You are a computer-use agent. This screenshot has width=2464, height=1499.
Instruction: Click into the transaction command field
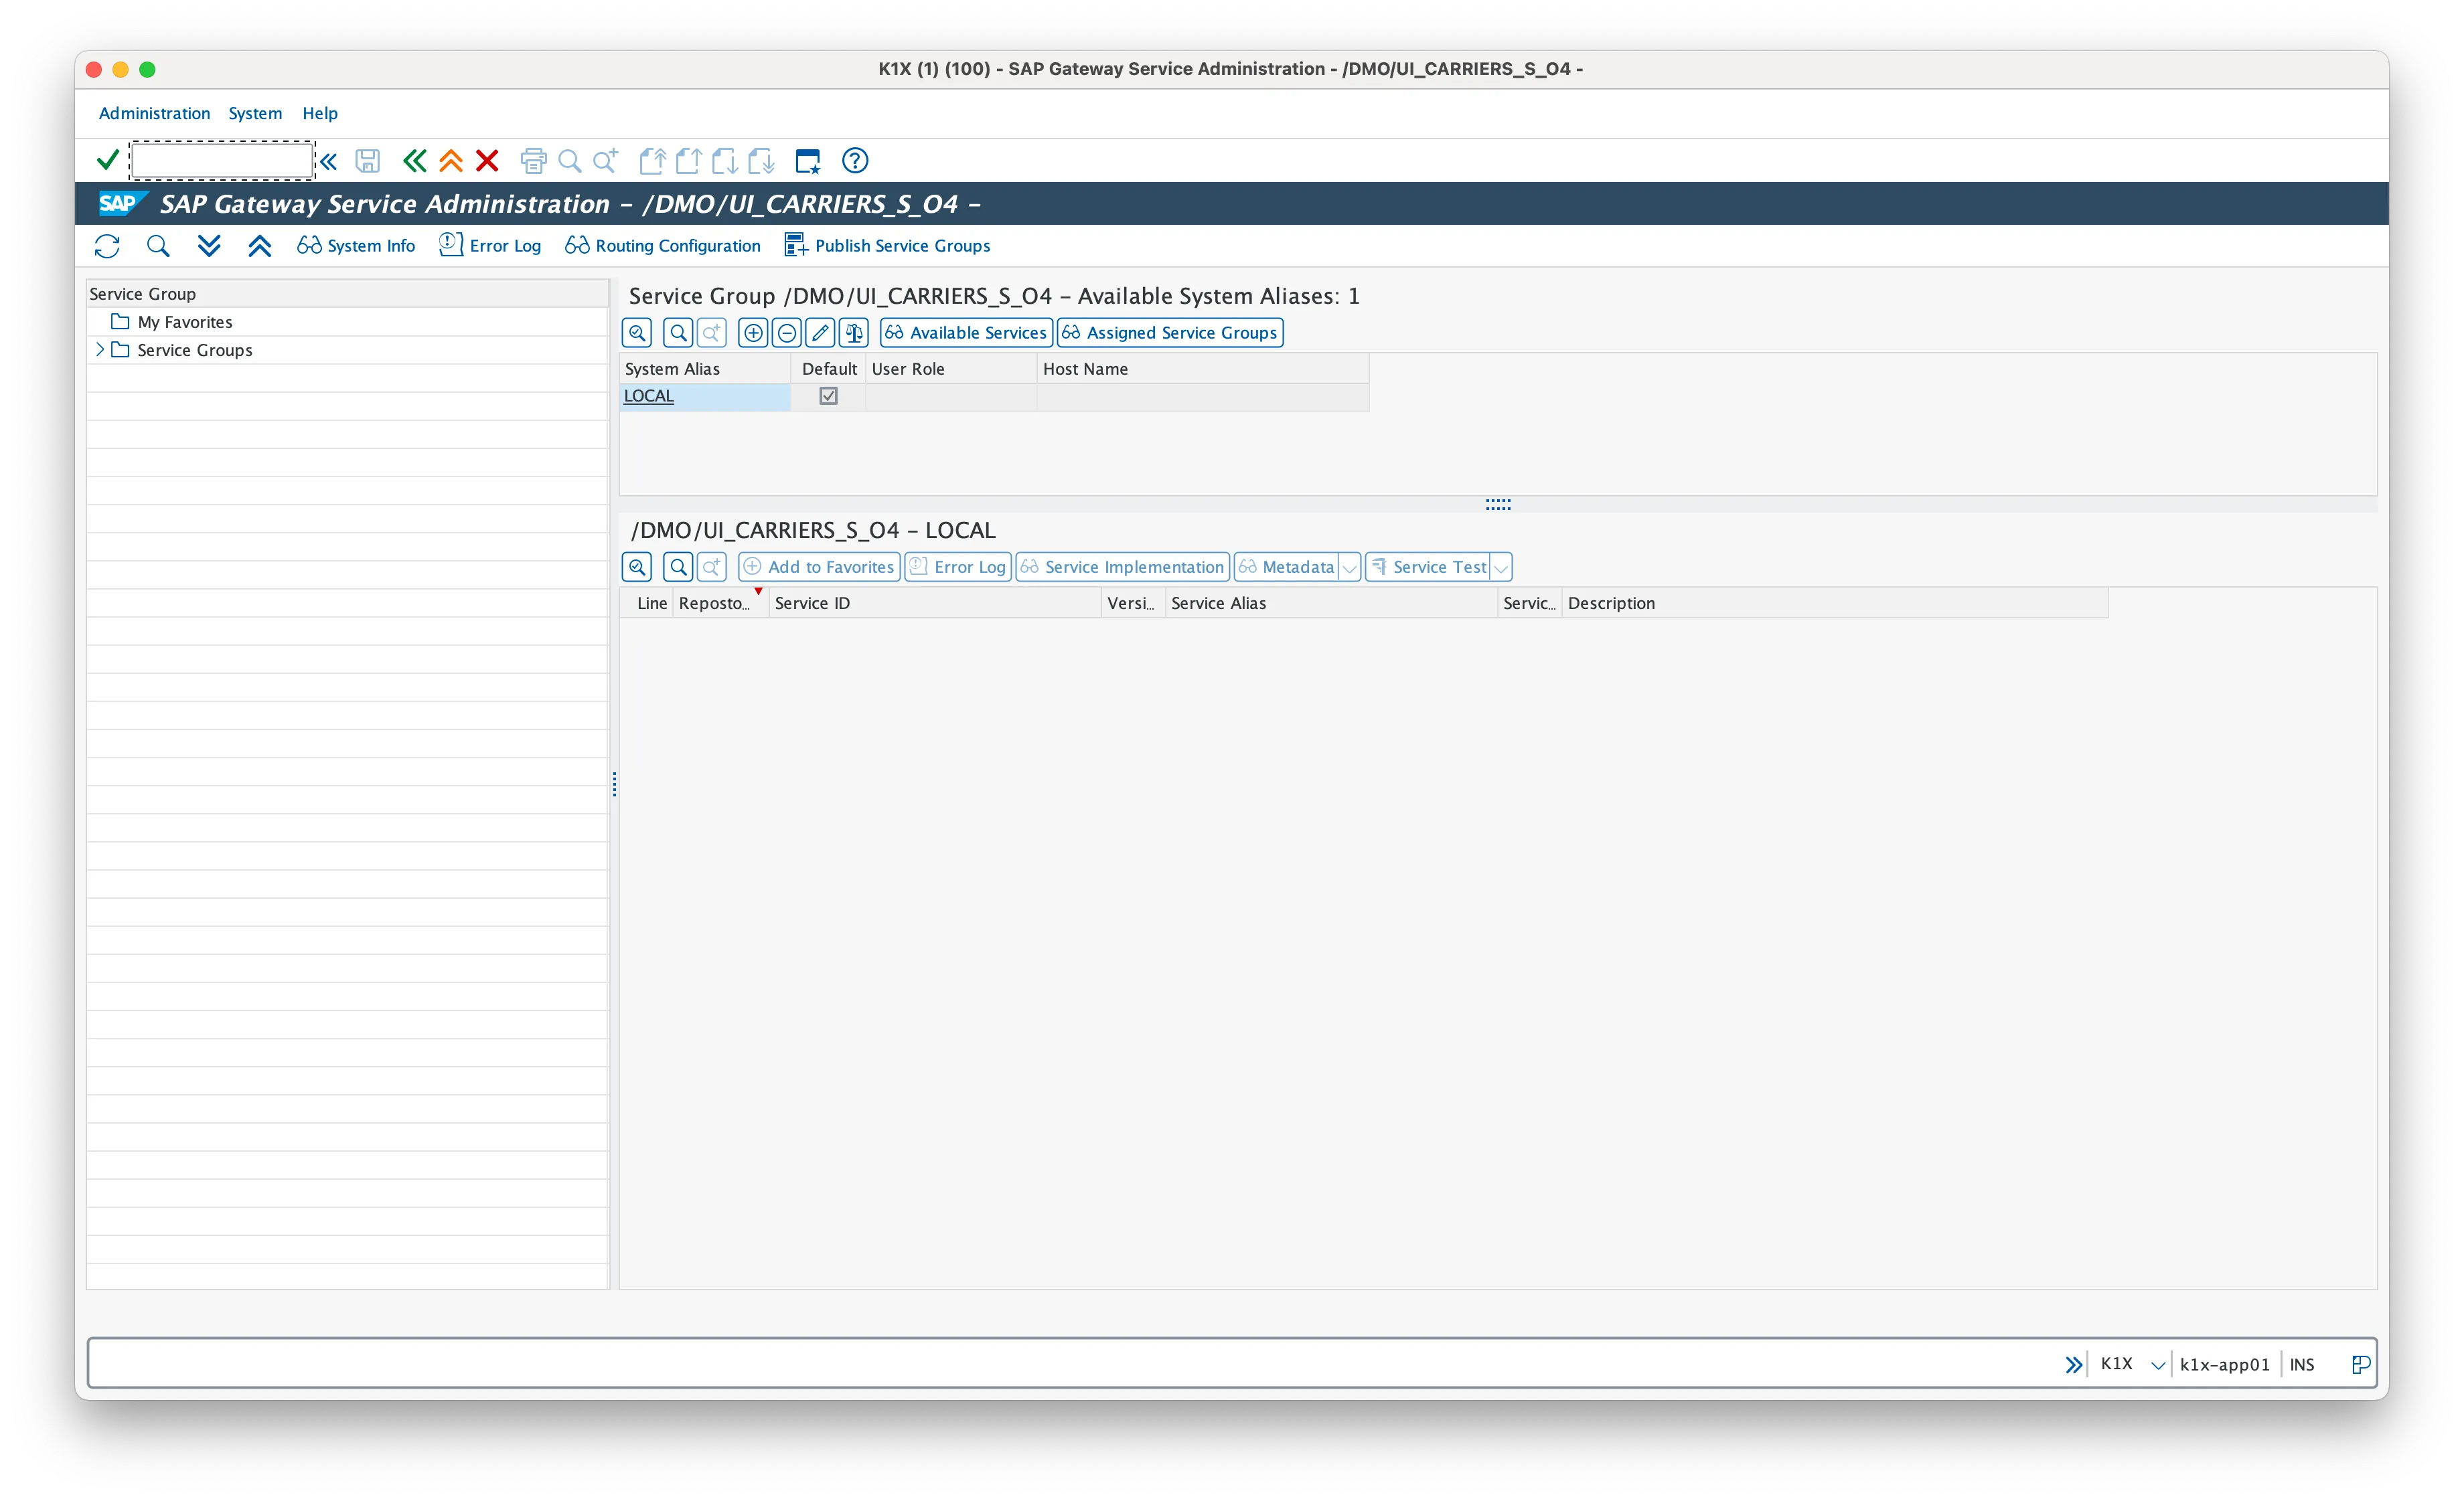[222, 160]
